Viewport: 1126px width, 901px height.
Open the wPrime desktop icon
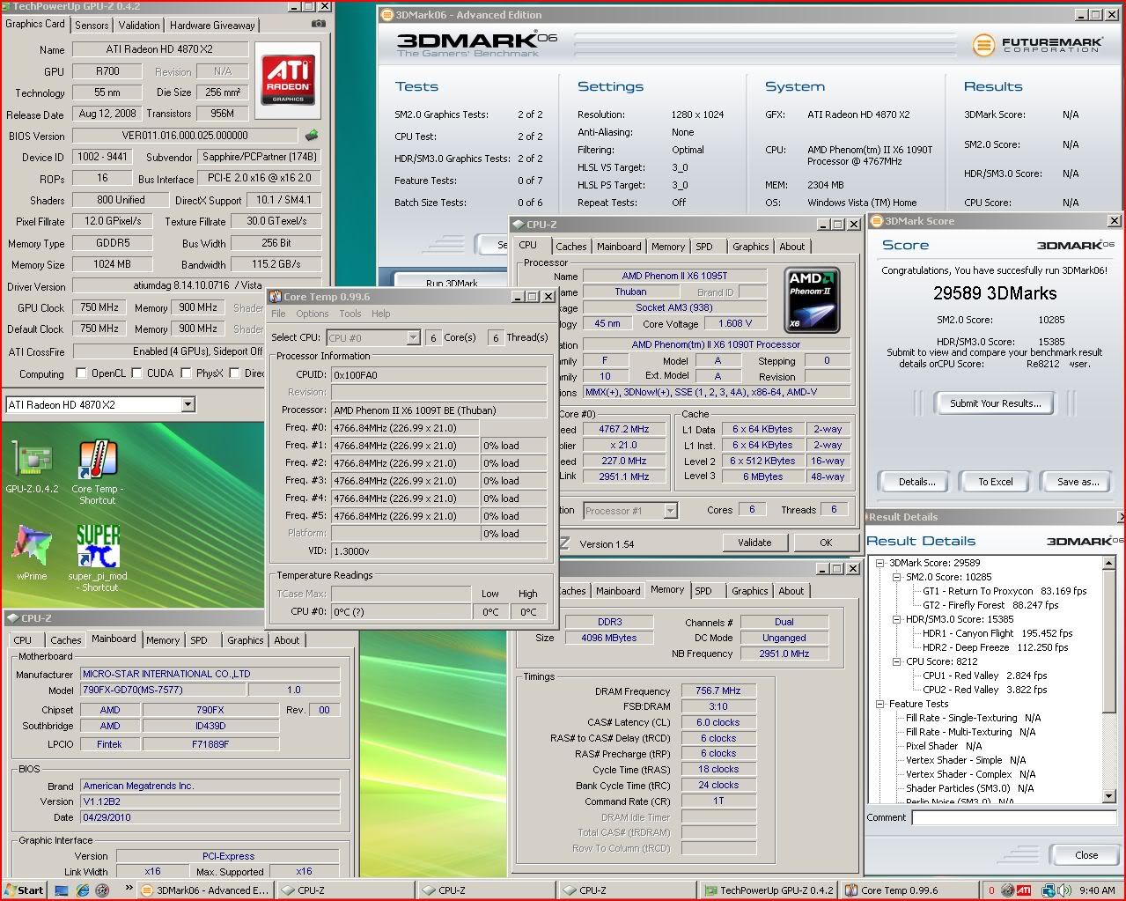coord(32,553)
